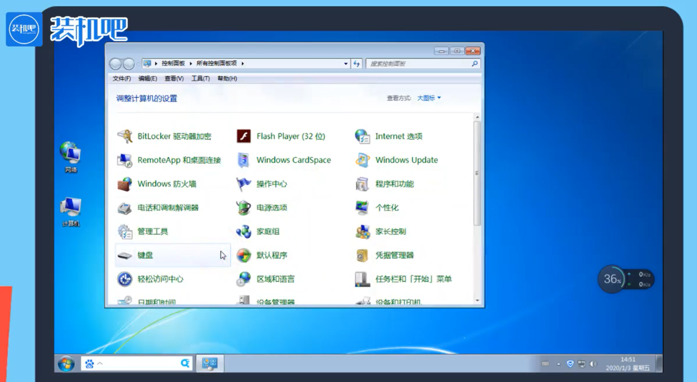Expand the arrow after 所有控制面板项 breadcrumb
697x382 pixels.
[x=243, y=64]
